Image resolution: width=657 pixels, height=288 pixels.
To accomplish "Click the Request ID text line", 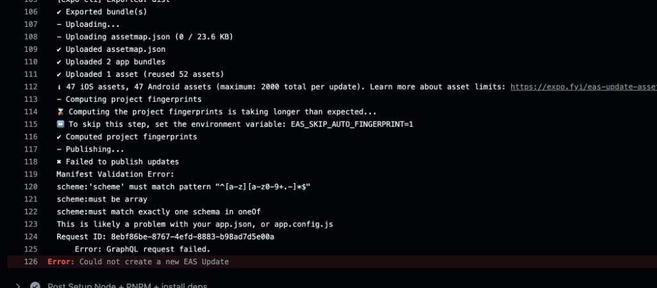I will [x=166, y=237].
